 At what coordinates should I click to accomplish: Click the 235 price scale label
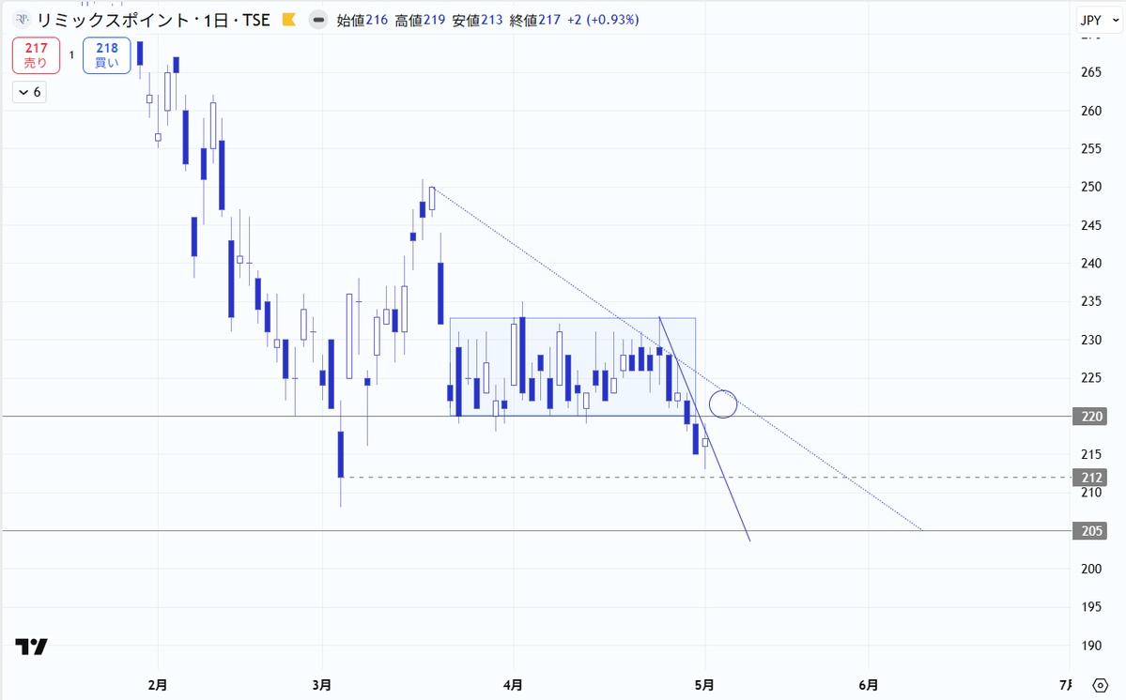[x=1091, y=301]
